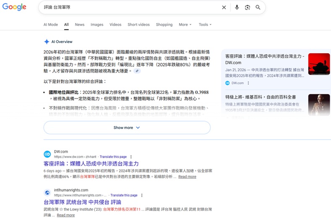Click the link icon after AI Overview paragraph

click(x=137, y=71)
